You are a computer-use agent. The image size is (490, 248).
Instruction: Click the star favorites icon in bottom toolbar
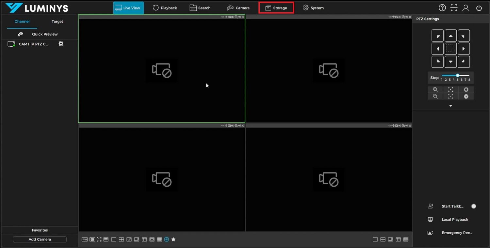(x=173, y=240)
